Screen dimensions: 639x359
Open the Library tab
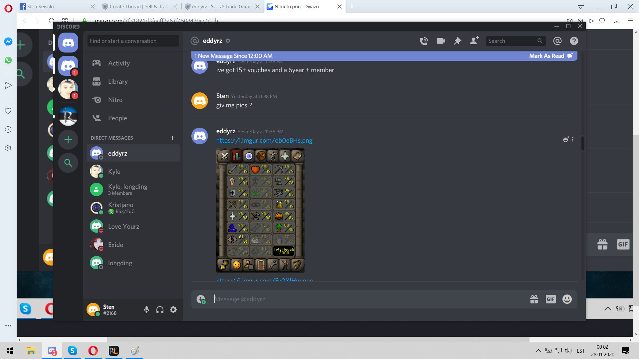[x=117, y=81]
